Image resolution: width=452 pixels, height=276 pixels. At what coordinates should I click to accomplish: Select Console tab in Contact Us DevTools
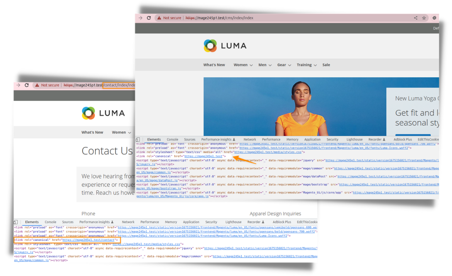51,222
